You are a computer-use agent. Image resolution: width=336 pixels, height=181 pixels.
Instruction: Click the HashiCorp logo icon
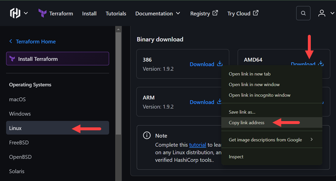(x=15, y=13)
